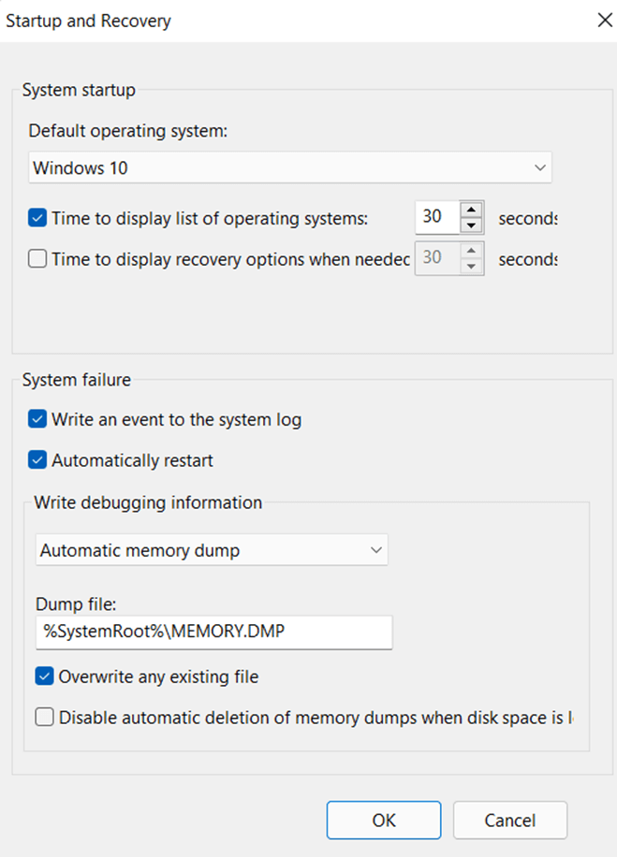Increase operating system list display seconds

472,211
